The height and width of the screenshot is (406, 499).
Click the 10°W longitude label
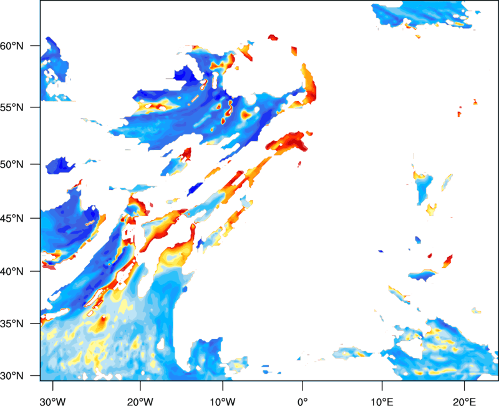223,402
